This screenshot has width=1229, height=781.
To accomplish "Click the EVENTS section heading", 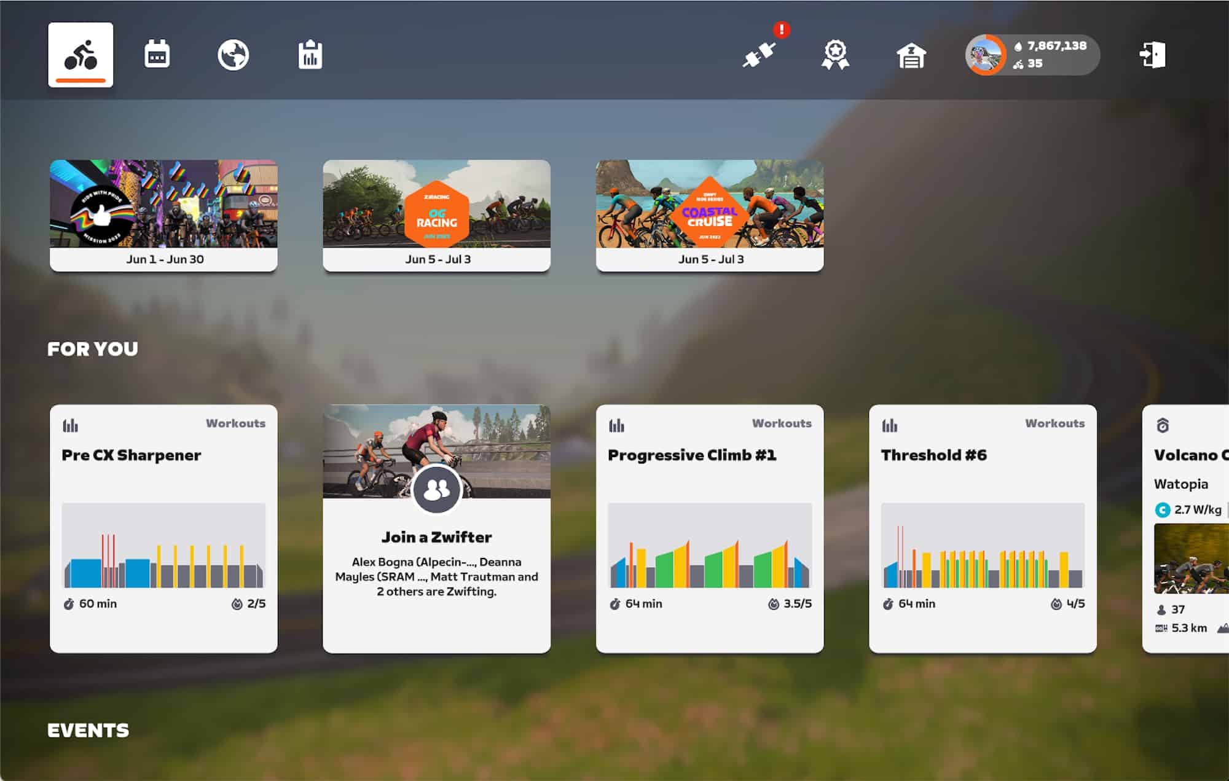I will click(88, 731).
